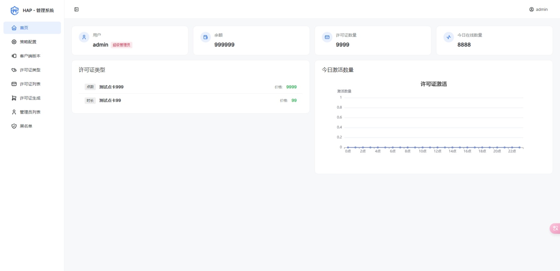Open the admin account menu

(538, 9)
